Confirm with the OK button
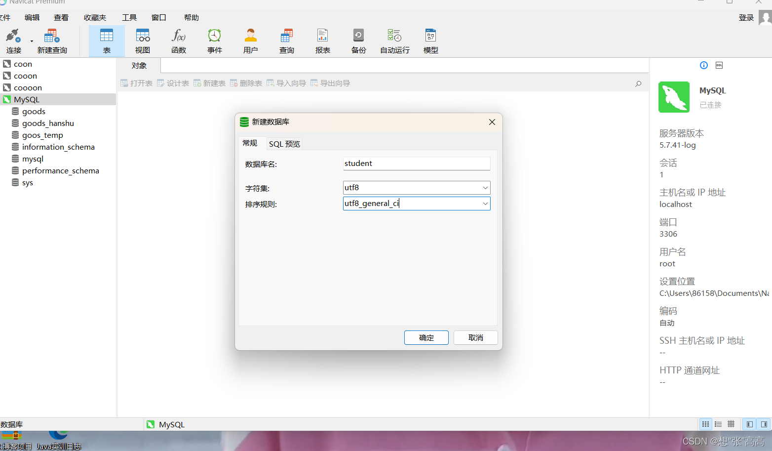772x451 pixels. click(426, 338)
